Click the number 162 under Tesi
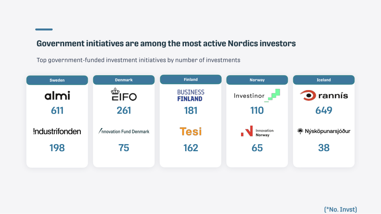Screen dimensions: 381x214 (x=191, y=148)
